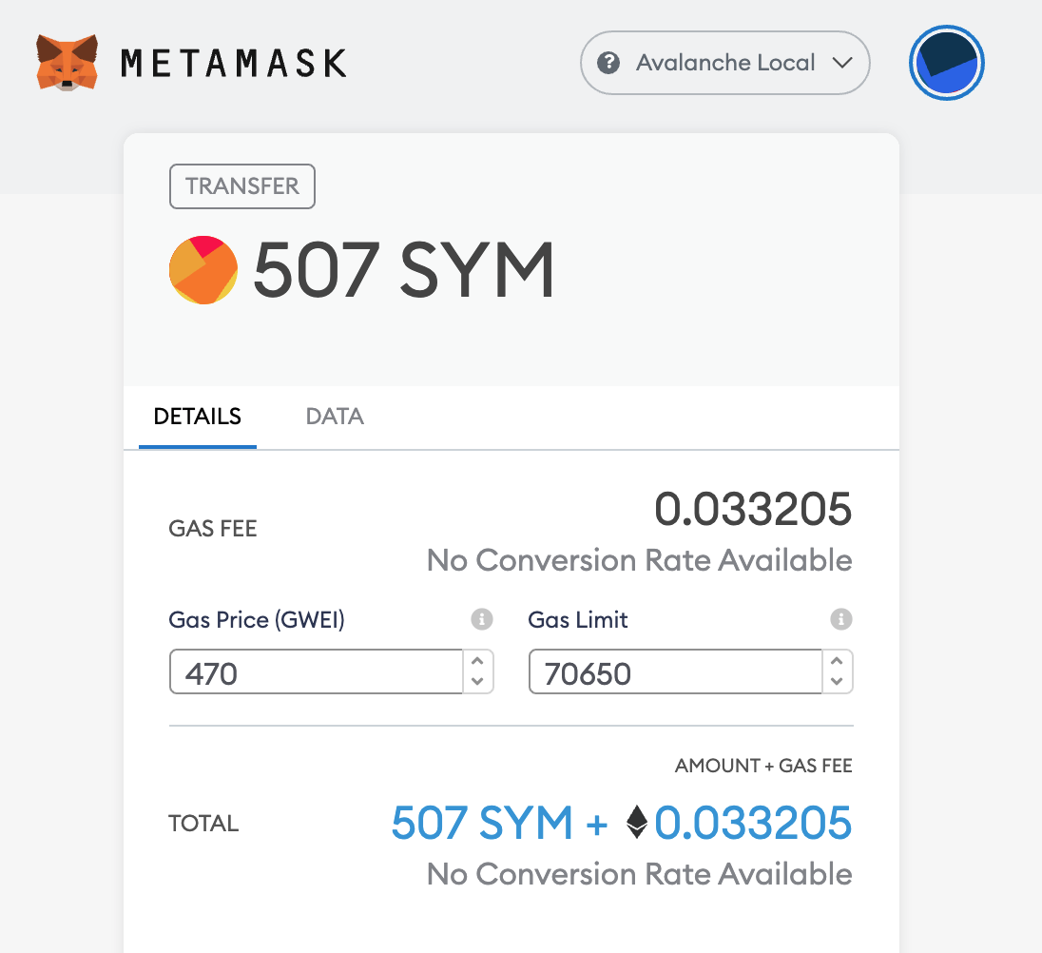Screen dimensions: 1042x953
Task: Open the Avalanche Local network dropdown
Action: click(x=725, y=63)
